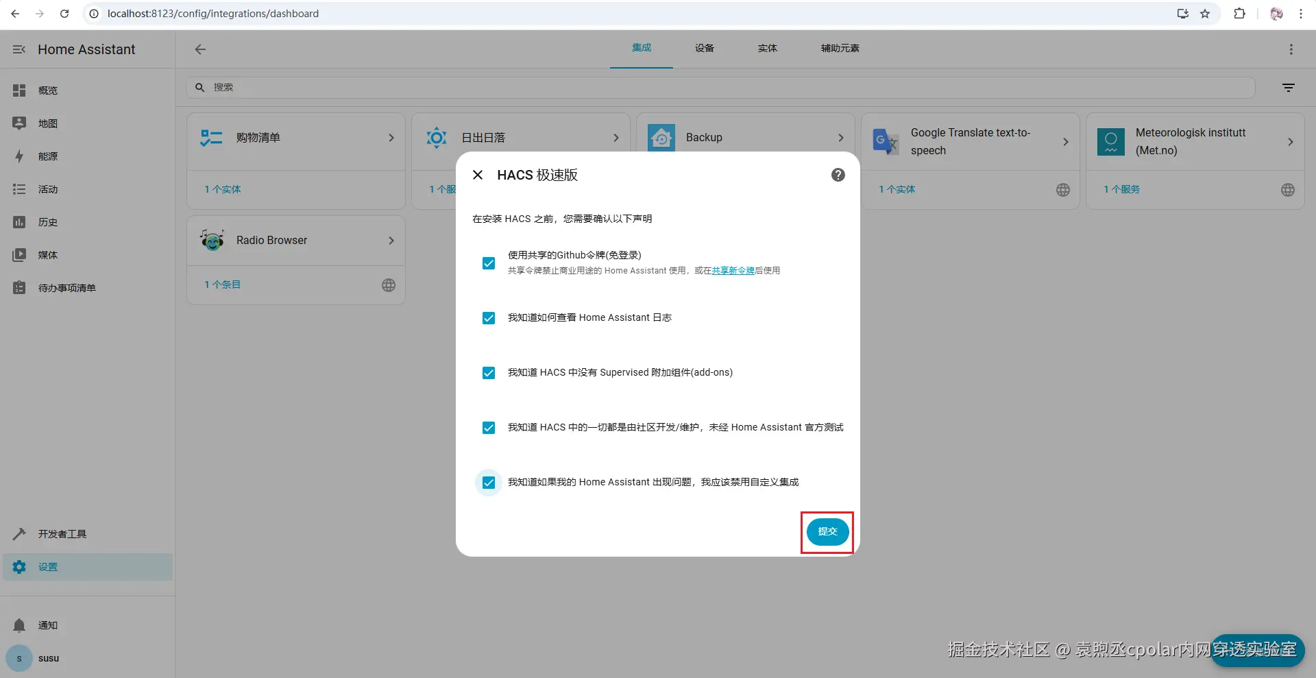1316x678 pixels.
Task: Switch to the 辅助元素 helpers tab
Action: tap(840, 48)
